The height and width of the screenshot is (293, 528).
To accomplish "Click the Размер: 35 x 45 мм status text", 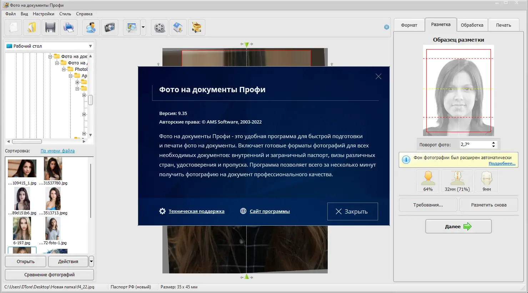I will (179, 287).
